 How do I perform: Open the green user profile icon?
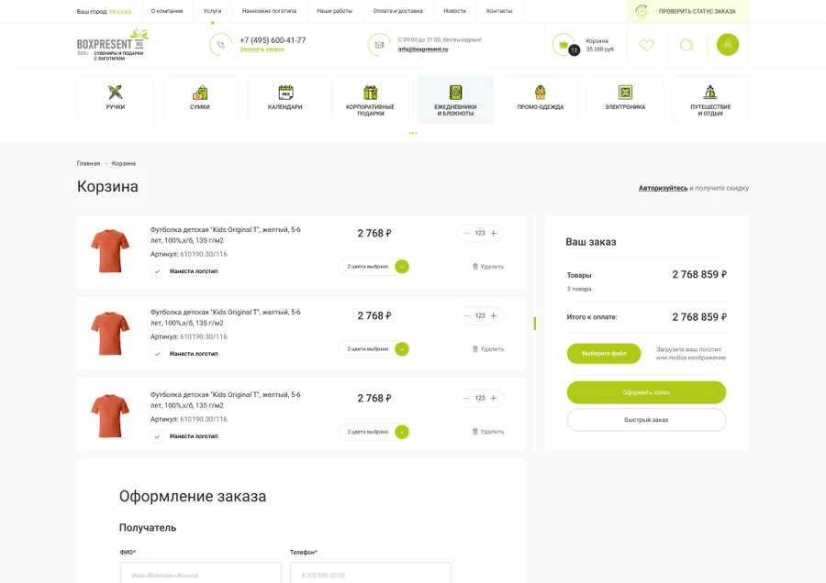(728, 45)
